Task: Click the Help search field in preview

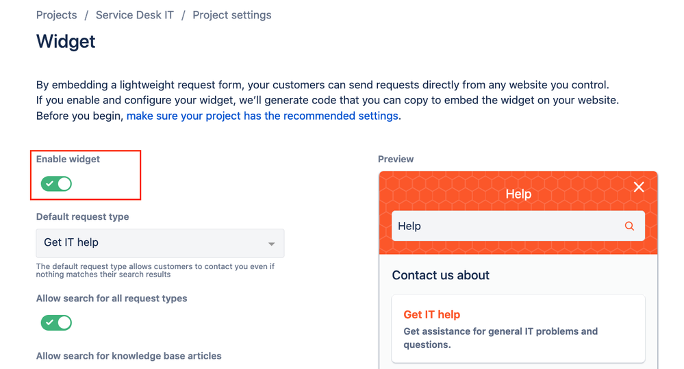Action: 507,226
